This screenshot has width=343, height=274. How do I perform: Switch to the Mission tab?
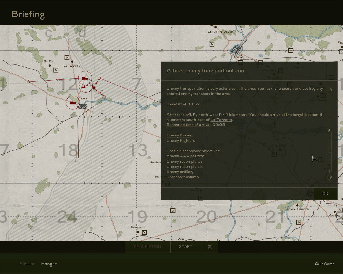pos(28,264)
